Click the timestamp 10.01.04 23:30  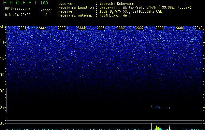[x=17, y=15]
